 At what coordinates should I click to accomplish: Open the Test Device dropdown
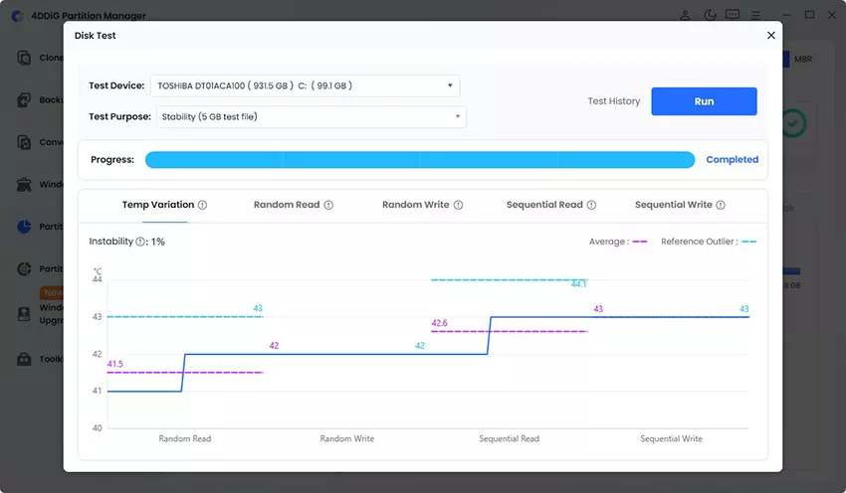coord(305,85)
